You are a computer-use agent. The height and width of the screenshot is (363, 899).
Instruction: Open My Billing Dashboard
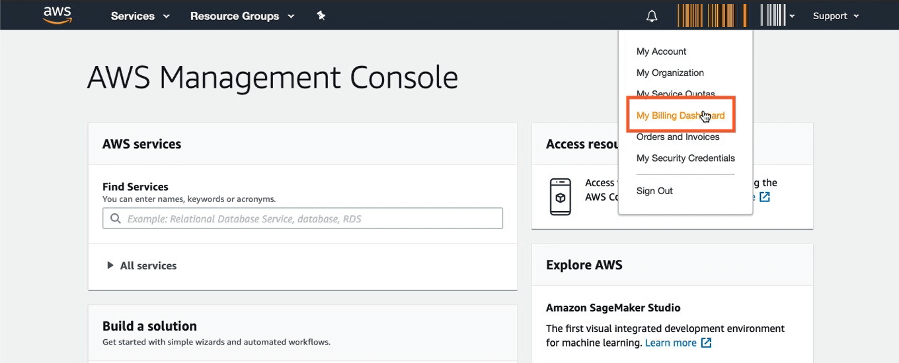pyautogui.click(x=680, y=115)
